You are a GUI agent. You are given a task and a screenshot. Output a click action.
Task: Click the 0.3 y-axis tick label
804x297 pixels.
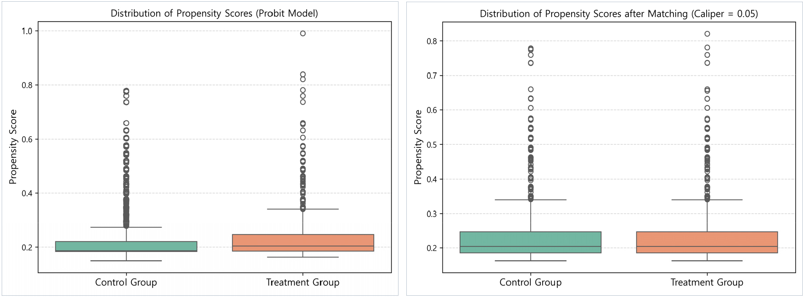click(431, 214)
